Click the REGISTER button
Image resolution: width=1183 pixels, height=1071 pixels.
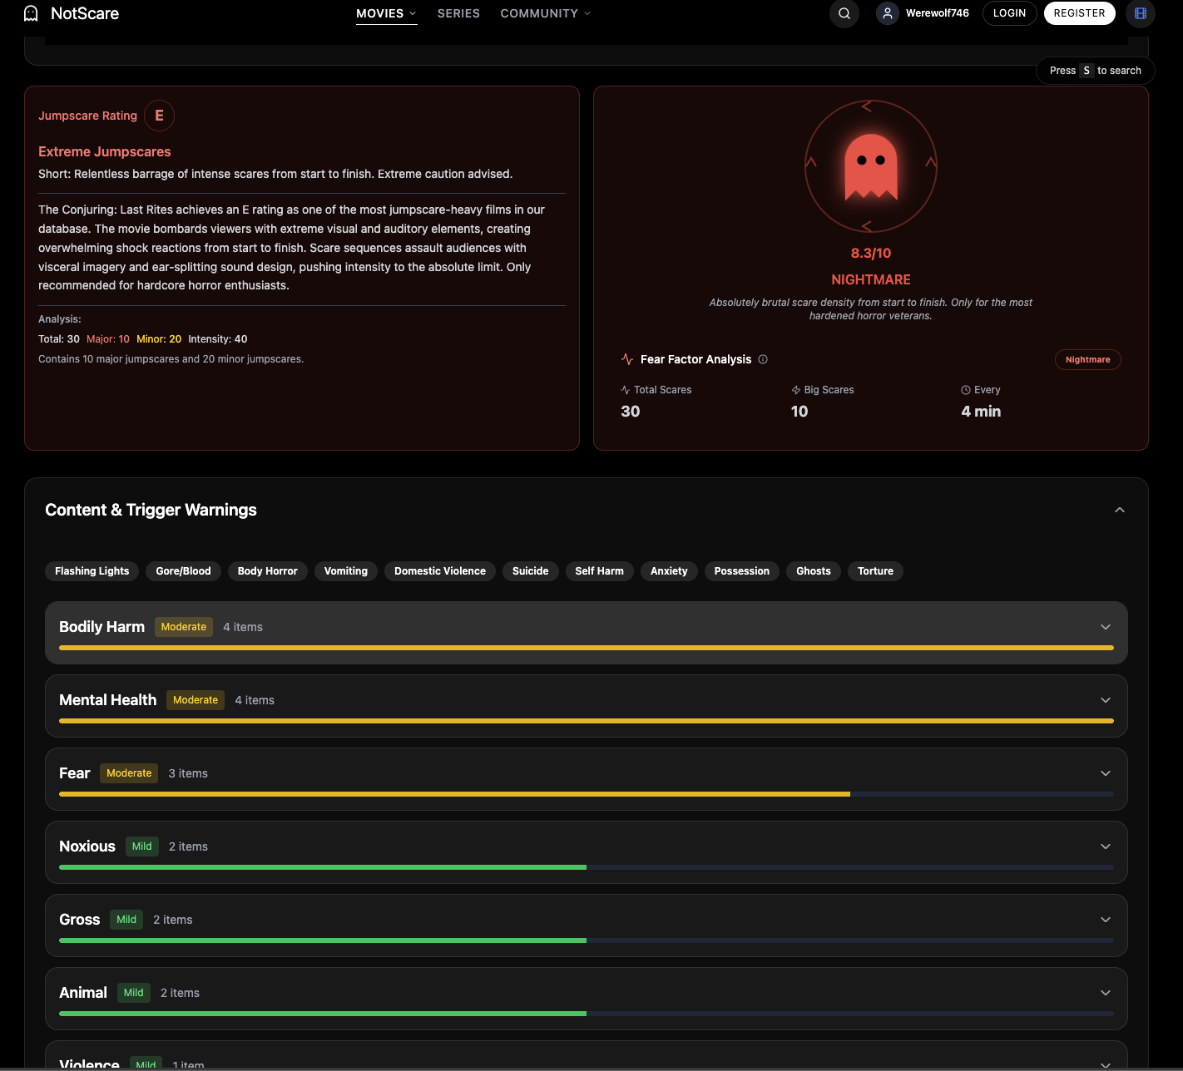[1079, 13]
